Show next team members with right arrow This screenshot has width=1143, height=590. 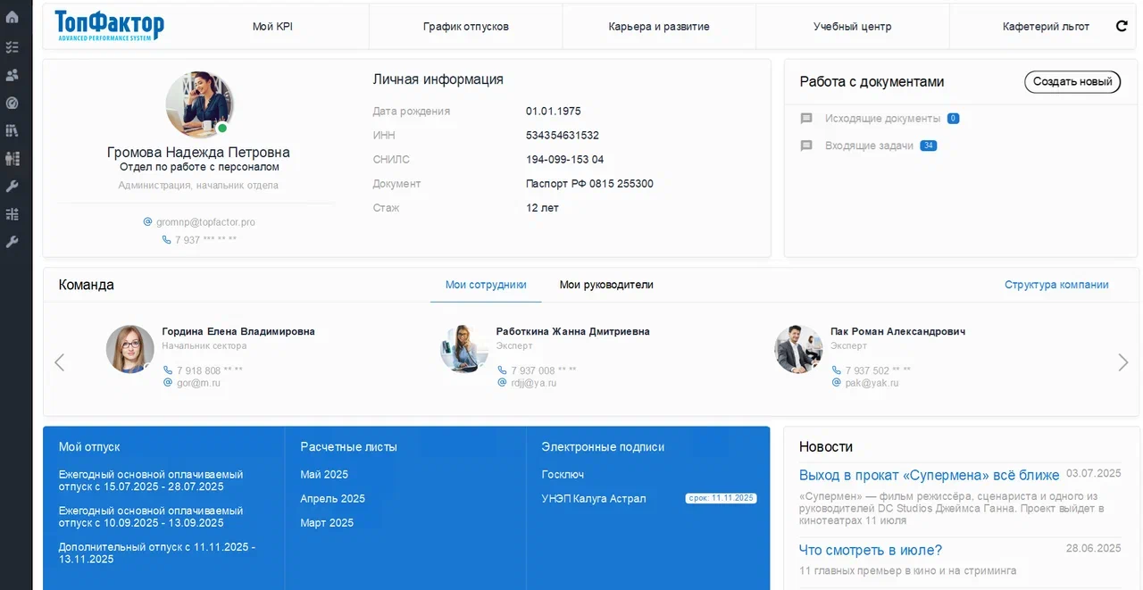pyautogui.click(x=1123, y=362)
